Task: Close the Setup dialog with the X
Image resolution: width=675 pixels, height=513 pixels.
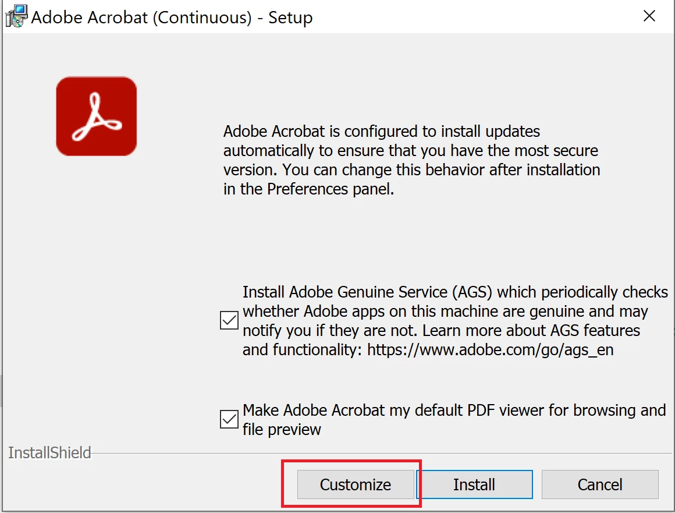Action: 649,16
